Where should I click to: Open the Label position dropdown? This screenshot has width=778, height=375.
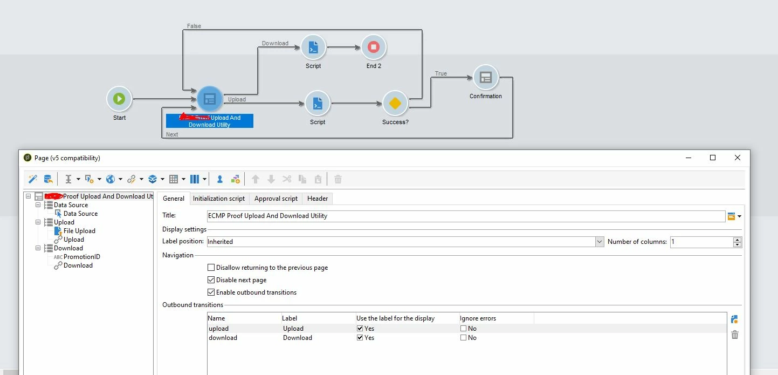[x=600, y=242]
